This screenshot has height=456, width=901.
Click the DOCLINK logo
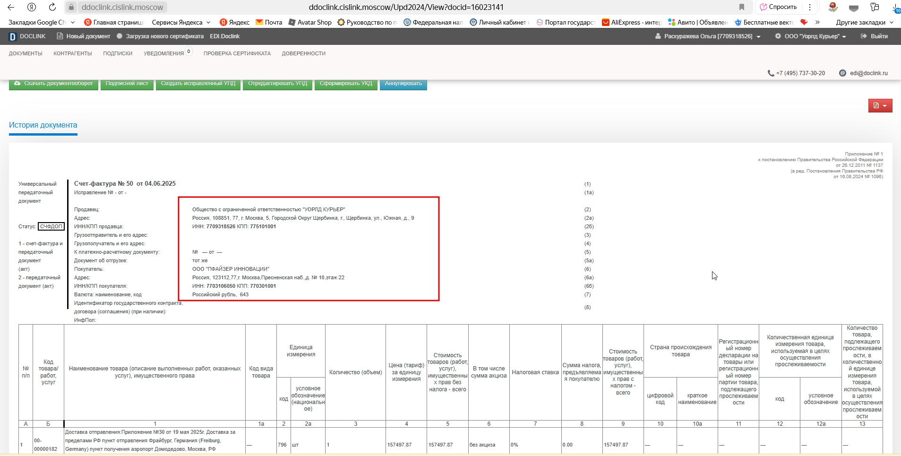tap(27, 36)
